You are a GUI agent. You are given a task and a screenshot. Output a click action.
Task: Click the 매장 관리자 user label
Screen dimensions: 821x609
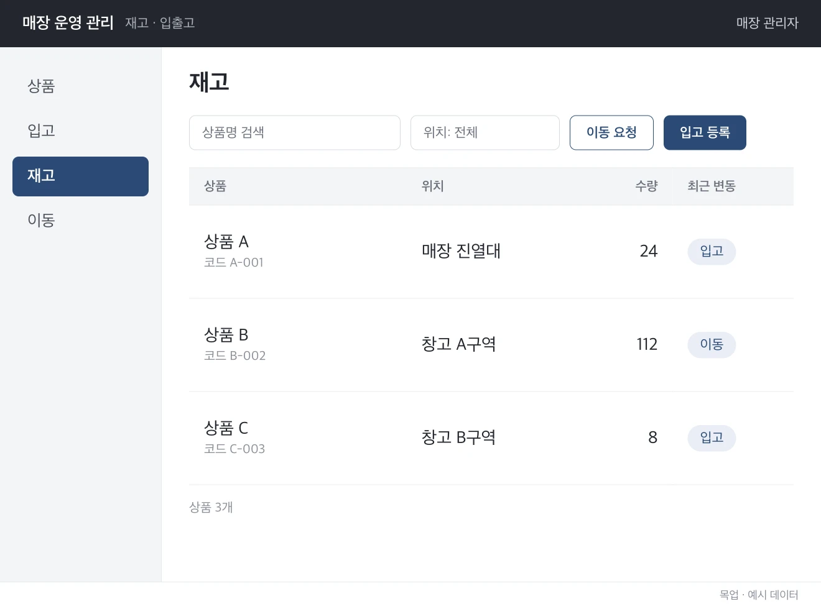[768, 24]
